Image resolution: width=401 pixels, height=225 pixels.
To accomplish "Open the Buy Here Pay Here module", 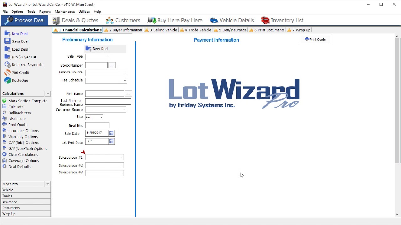I will click(175, 20).
